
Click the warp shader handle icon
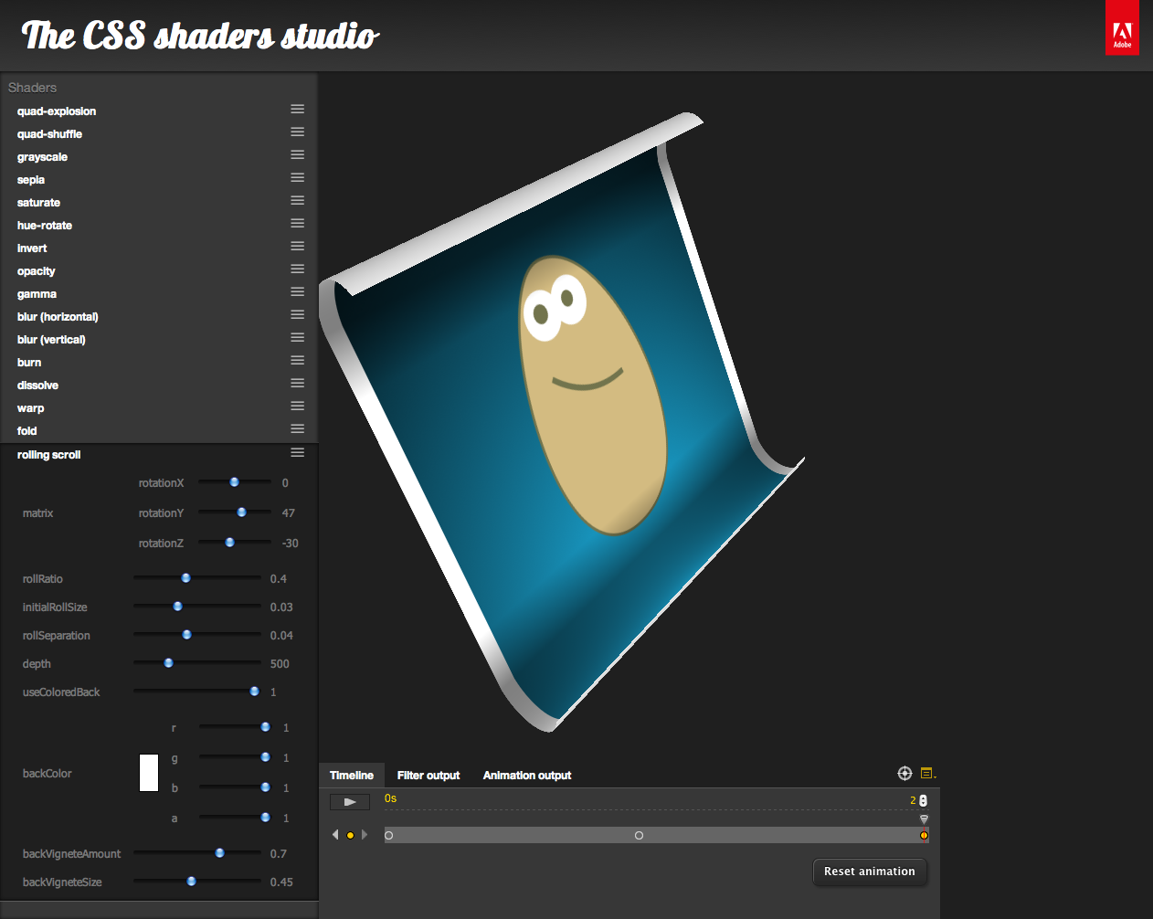tap(297, 407)
